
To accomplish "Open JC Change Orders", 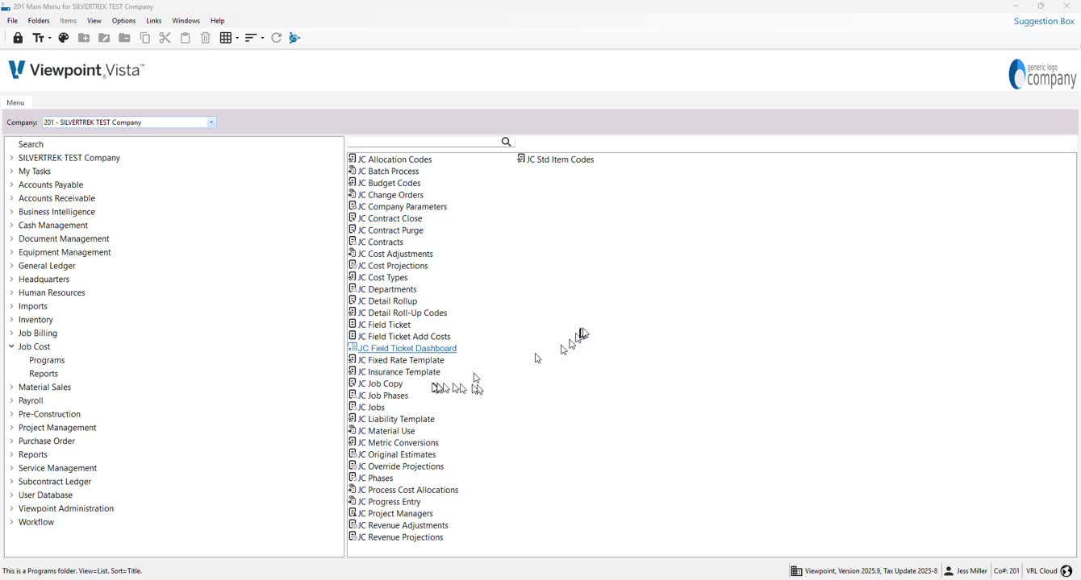I will click(390, 195).
